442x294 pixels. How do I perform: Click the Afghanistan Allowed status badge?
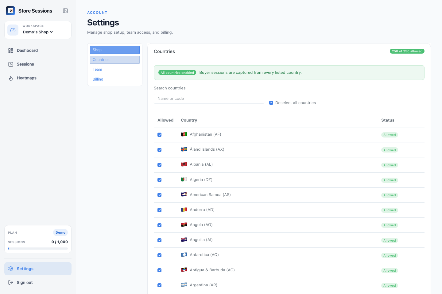[x=390, y=135]
